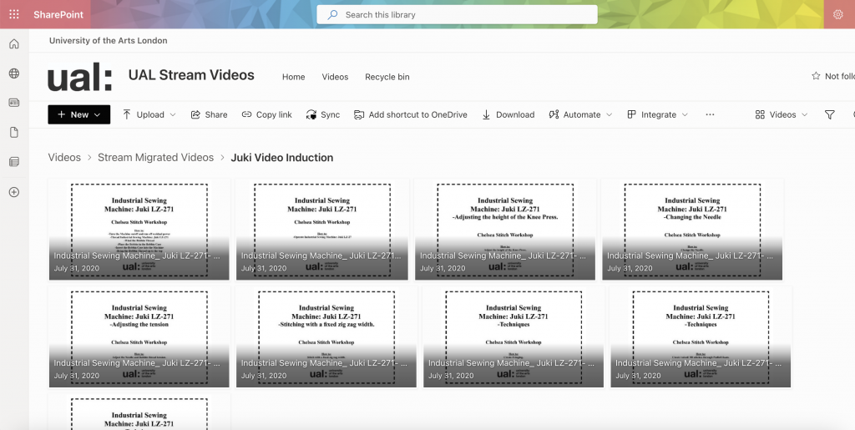Open Adjusting the tension video
Viewport: 855px width, 430px height.
(x=139, y=336)
